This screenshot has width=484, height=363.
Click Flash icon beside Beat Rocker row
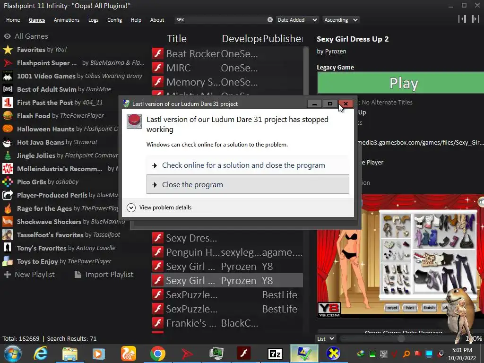[158, 54]
